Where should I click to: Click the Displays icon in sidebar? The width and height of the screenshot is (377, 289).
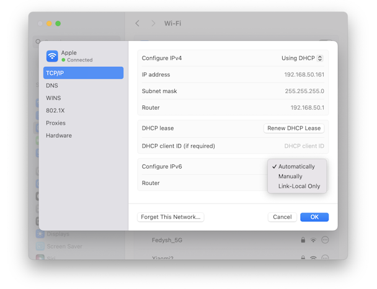(40, 234)
